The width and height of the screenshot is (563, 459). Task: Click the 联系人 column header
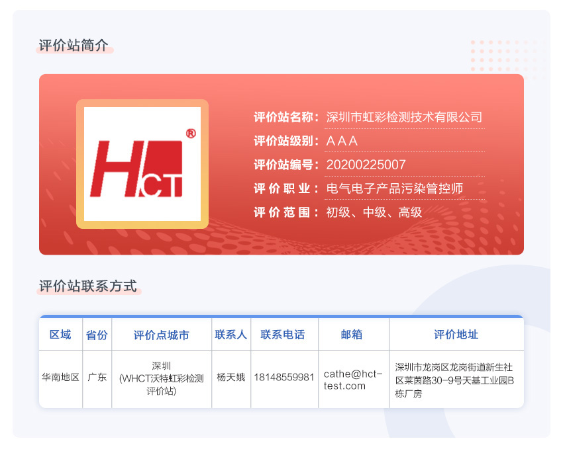tap(231, 335)
